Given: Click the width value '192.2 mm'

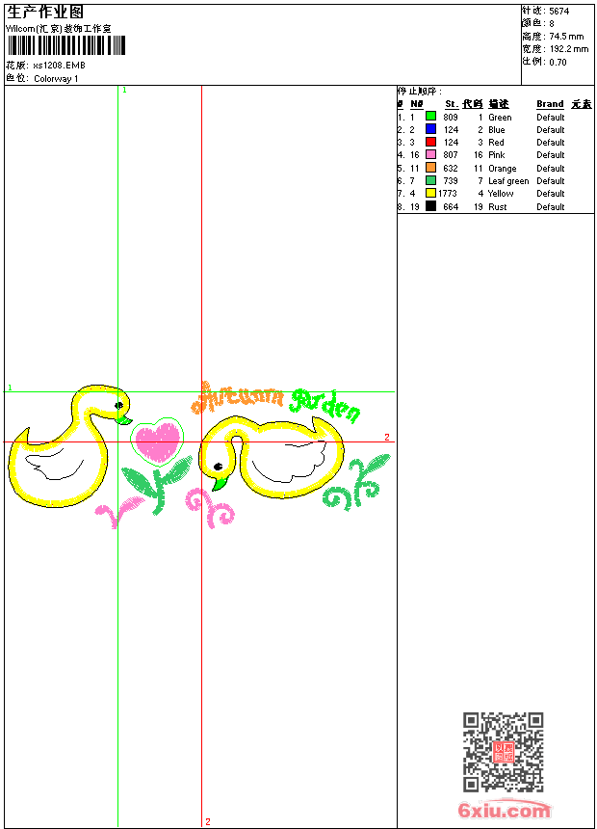Looking at the screenshot, I should pos(568,49).
